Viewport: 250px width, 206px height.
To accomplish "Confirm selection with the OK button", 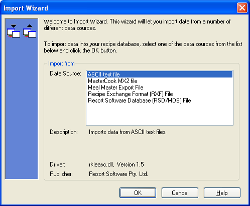I will click(x=138, y=193).
